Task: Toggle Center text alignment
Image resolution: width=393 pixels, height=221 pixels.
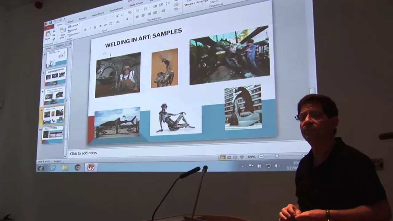Action: tap(143, 15)
